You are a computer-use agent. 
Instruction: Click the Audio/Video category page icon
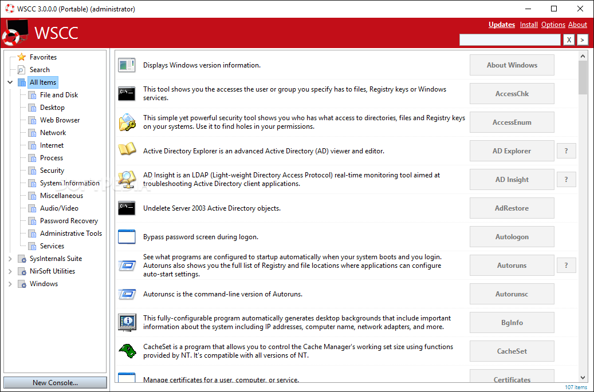[33, 208]
